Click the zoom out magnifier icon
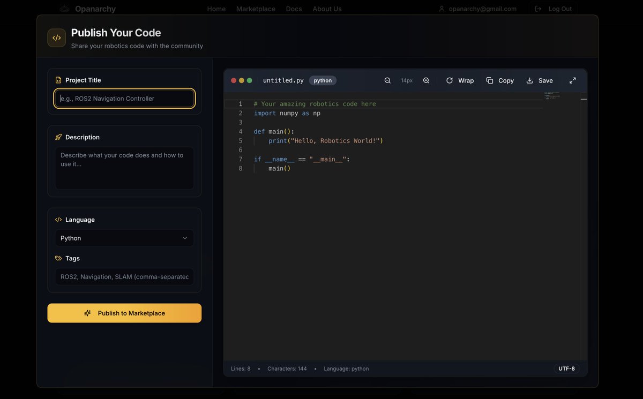The height and width of the screenshot is (399, 643). pos(387,80)
